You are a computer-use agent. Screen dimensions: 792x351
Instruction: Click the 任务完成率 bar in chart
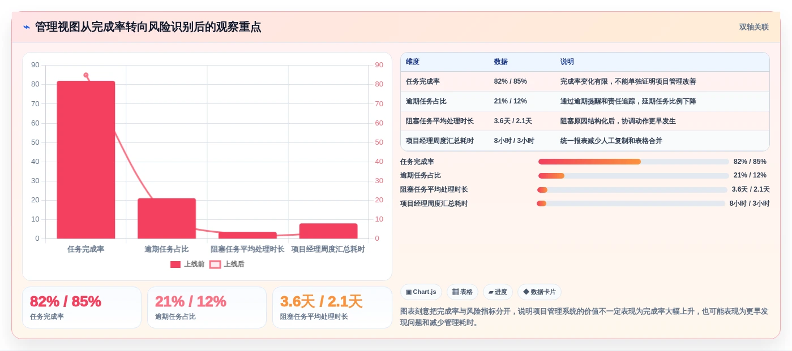[x=86, y=159]
